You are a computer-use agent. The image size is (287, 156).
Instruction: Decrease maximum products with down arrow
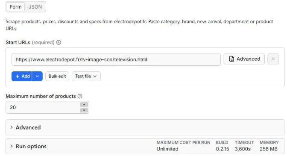point(84,110)
